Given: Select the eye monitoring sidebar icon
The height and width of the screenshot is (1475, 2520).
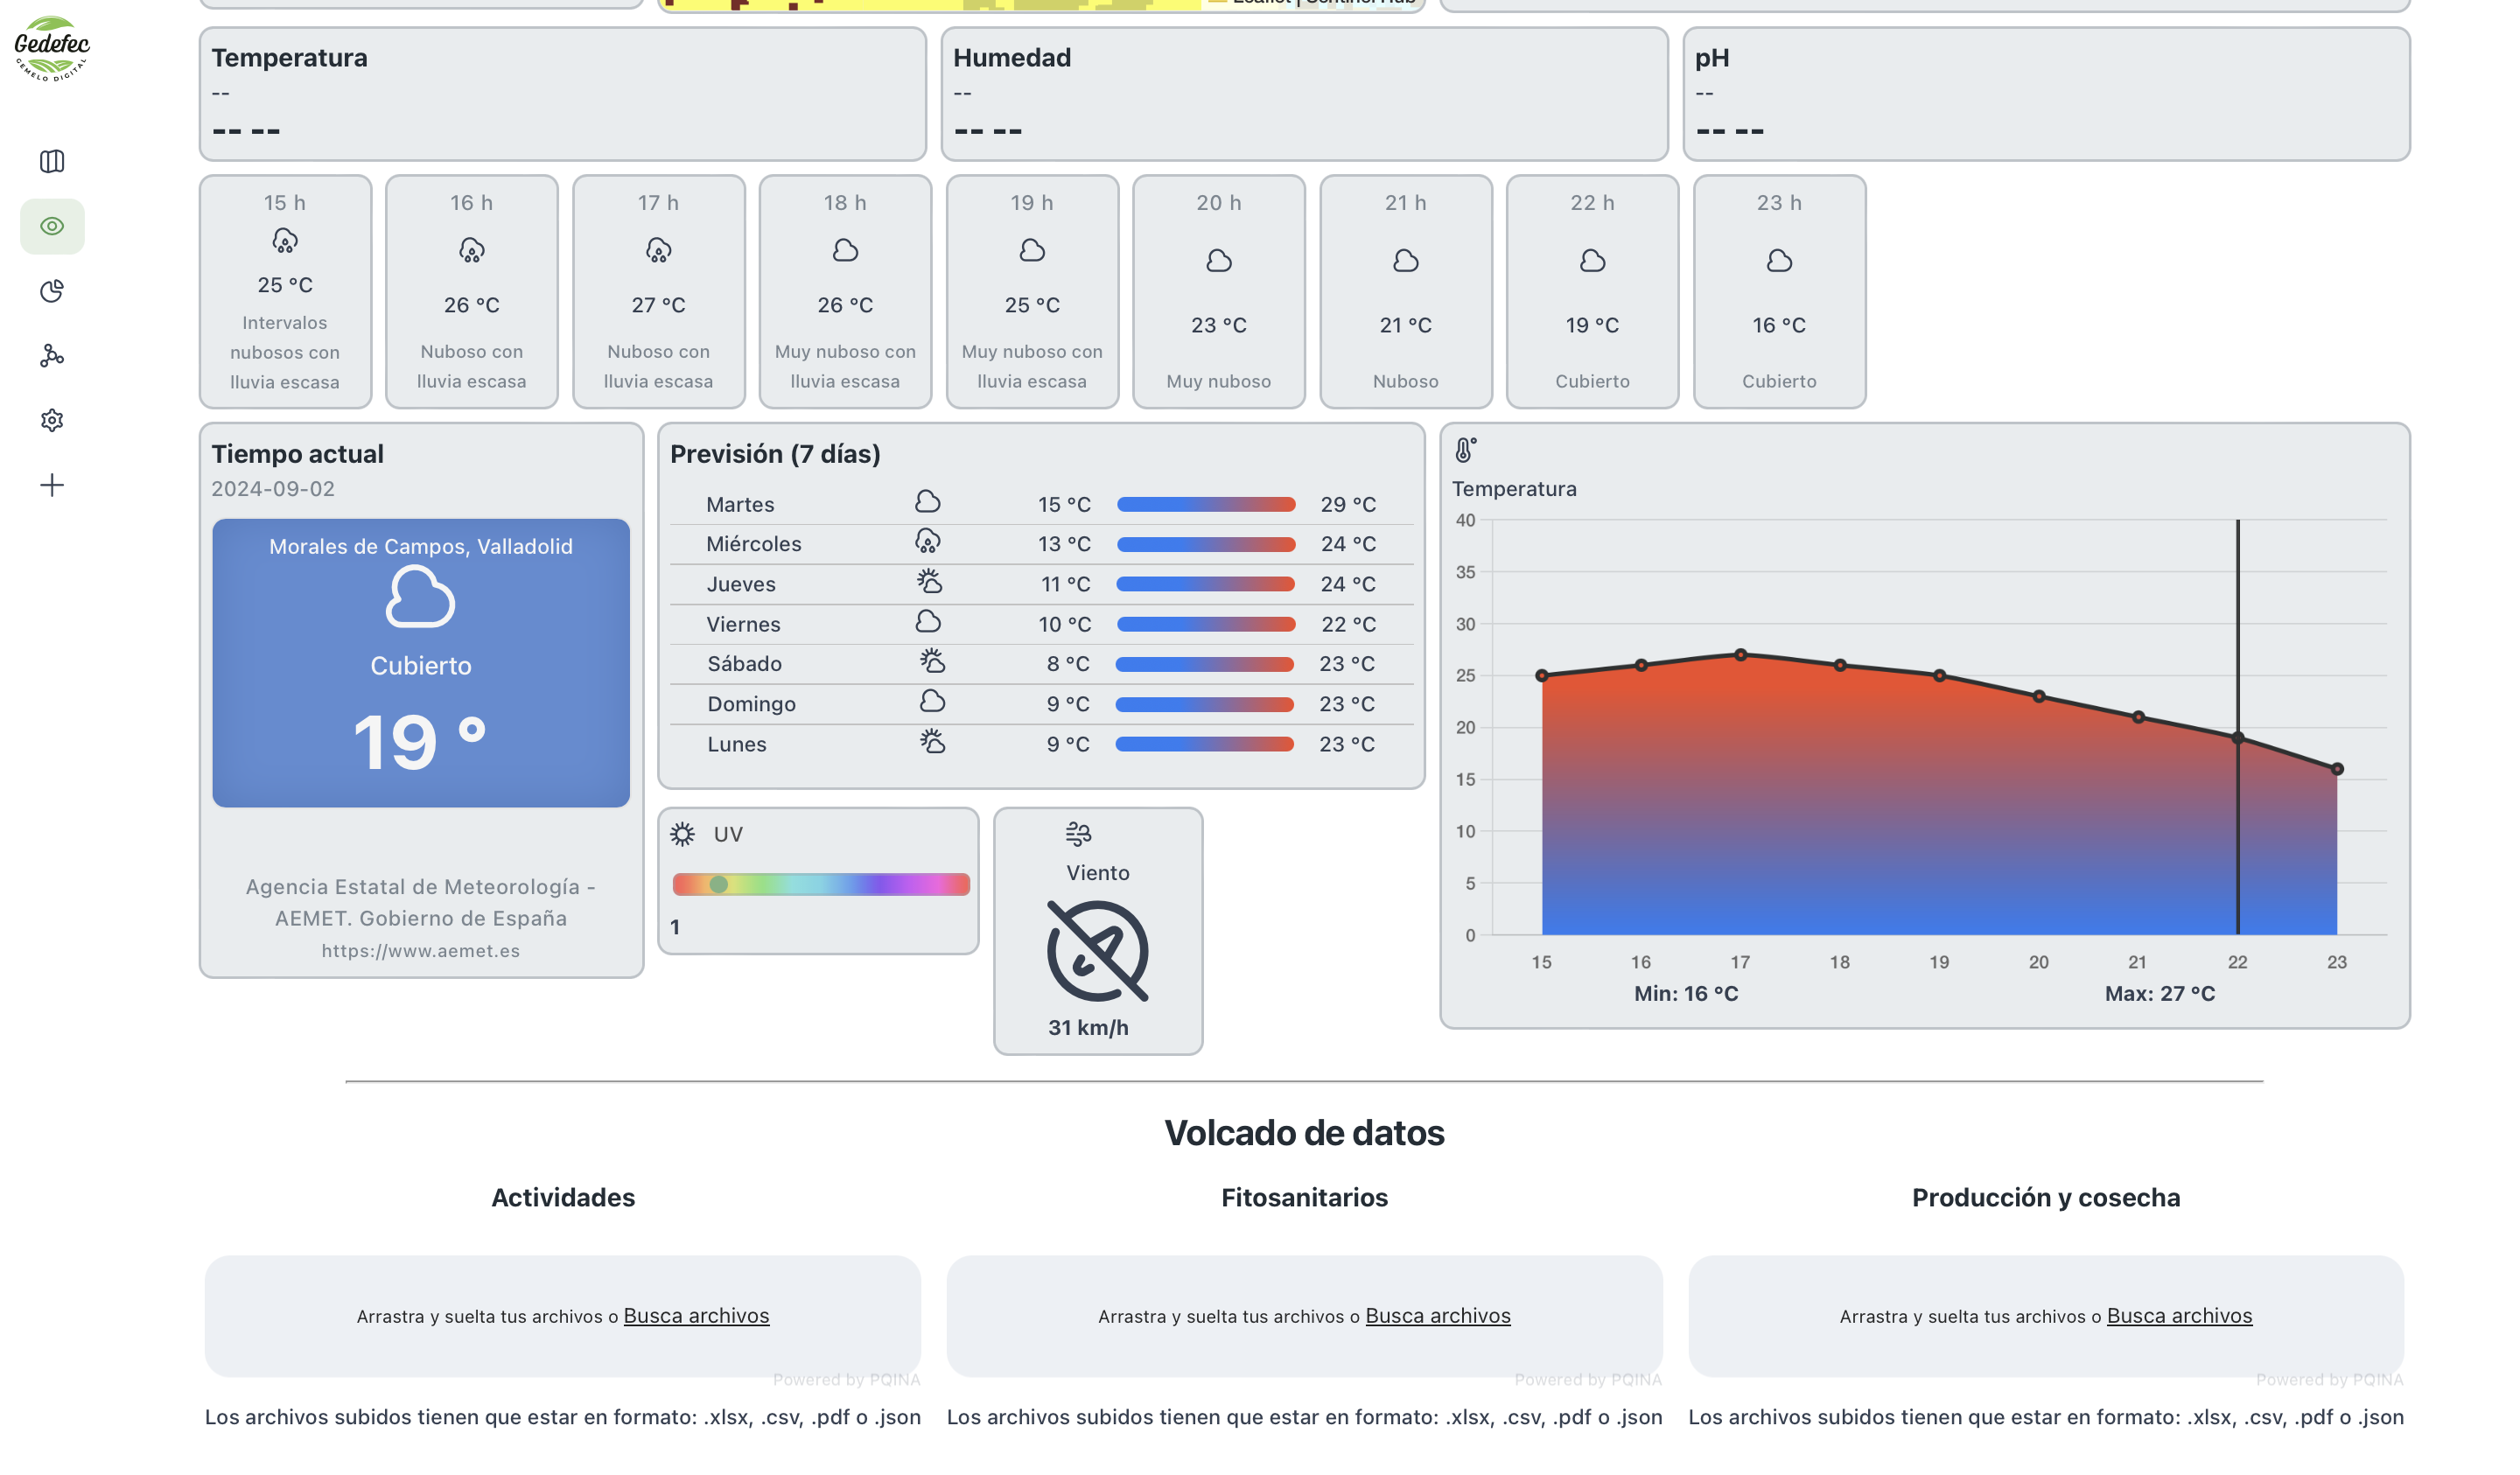Looking at the screenshot, I should point(52,226).
